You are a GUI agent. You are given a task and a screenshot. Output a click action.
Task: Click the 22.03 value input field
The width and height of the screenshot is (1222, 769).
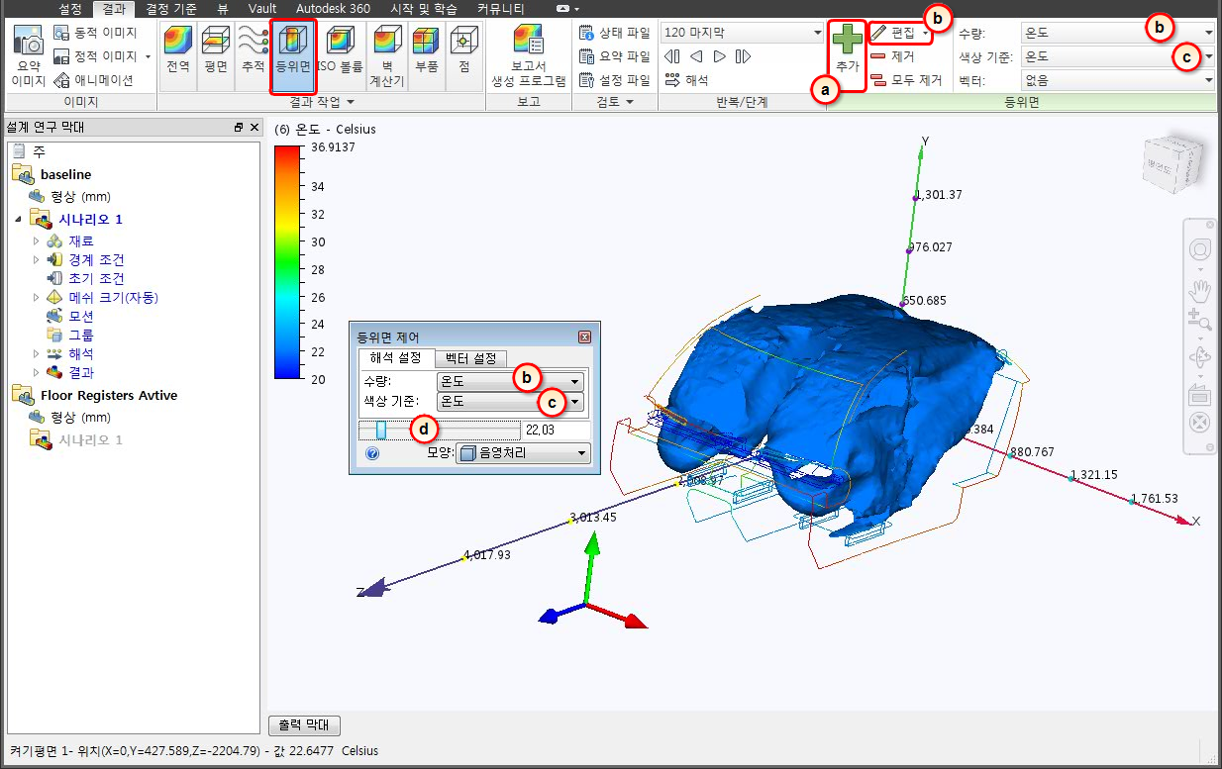[x=557, y=431]
